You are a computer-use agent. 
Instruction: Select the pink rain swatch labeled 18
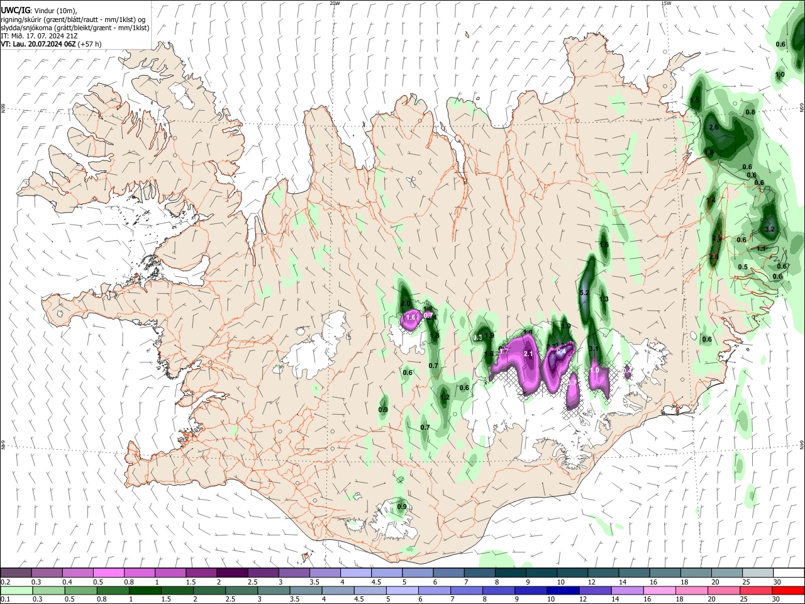click(x=692, y=590)
